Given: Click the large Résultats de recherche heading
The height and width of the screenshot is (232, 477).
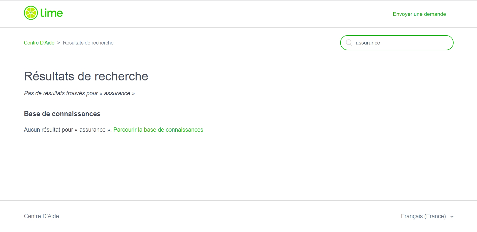Looking at the screenshot, I should (x=86, y=76).
